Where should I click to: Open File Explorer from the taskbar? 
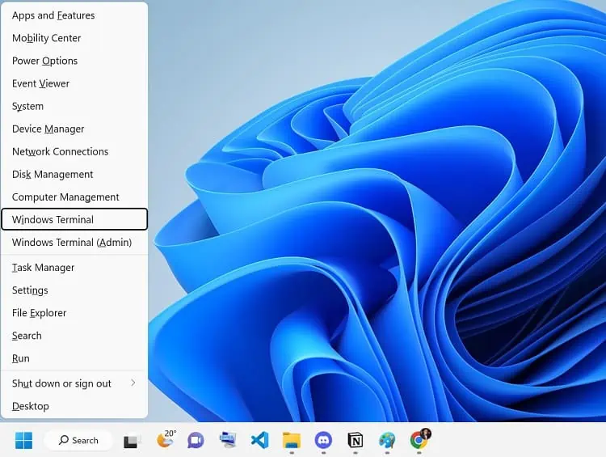292,440
